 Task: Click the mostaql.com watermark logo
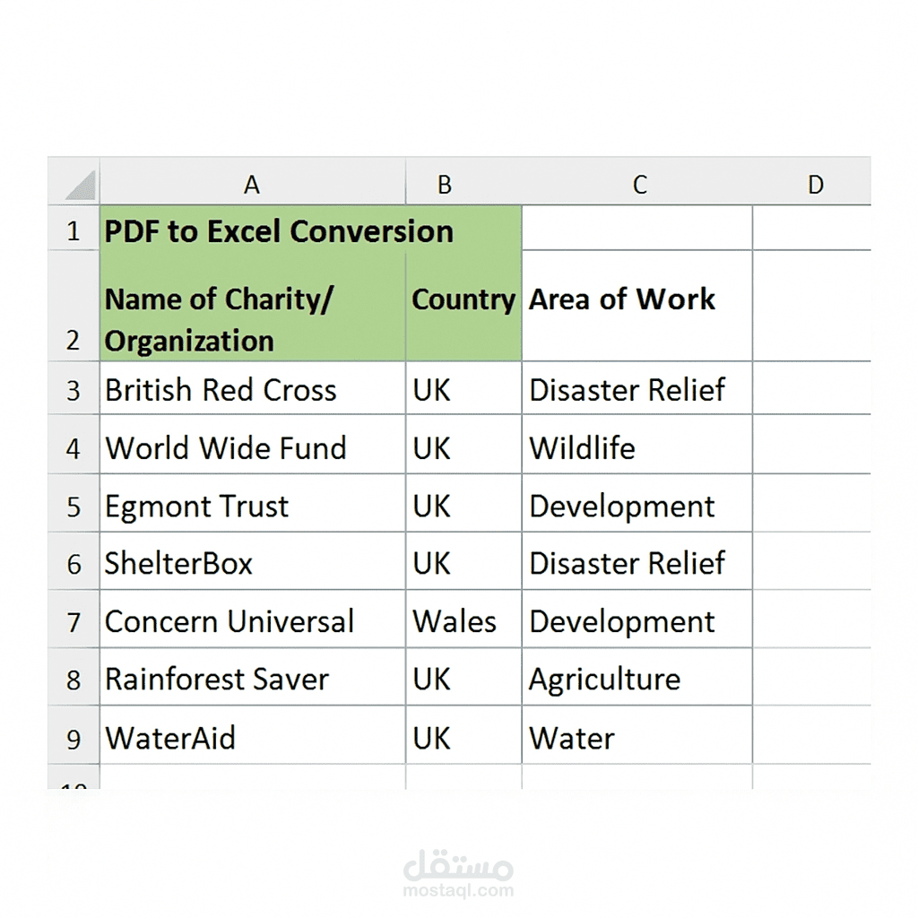(x=458, y=872)
